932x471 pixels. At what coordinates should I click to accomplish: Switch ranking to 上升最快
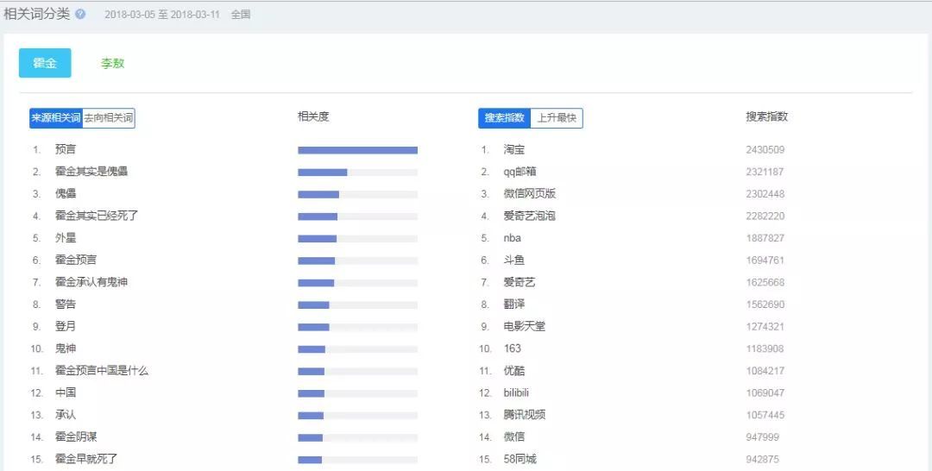(x=557, y=118)
